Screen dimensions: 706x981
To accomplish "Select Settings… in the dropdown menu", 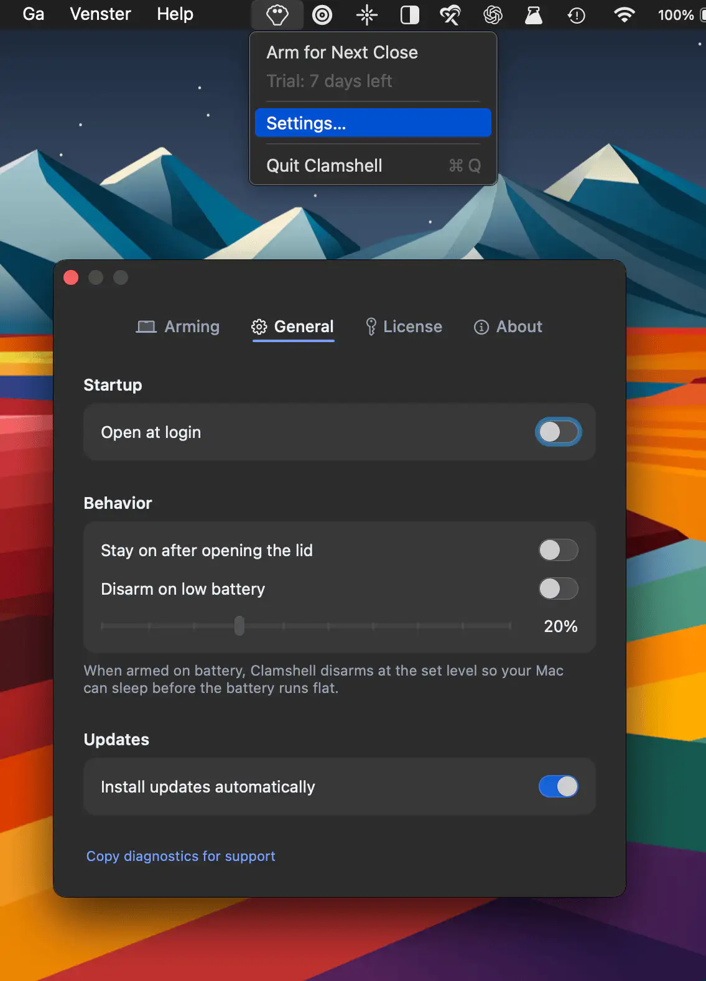I will (373, 123).
